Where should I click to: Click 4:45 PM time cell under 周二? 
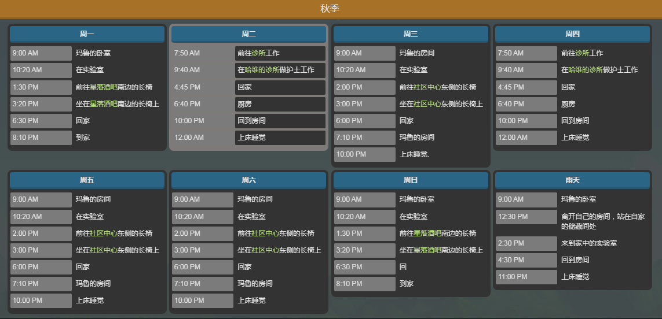(203, 87)
